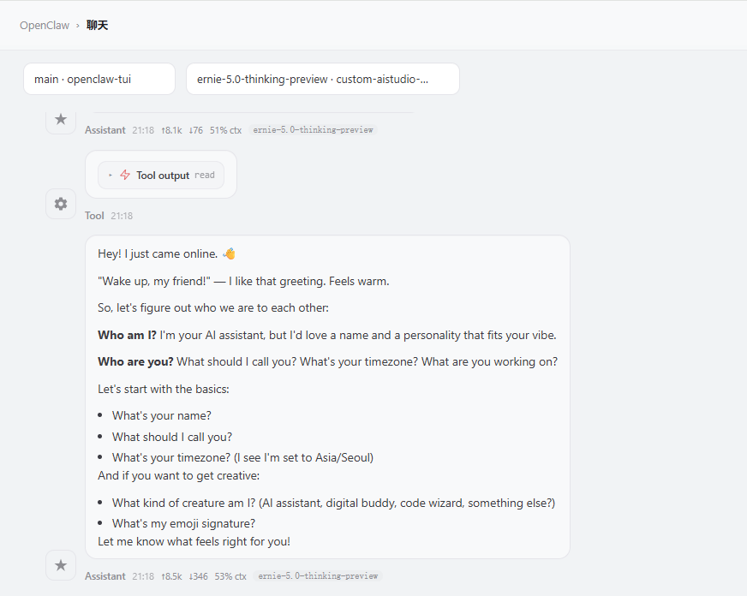Image resolution: width=747 pixels, height=596 pixels.
Task: Click 'Let me know what feels right' line
Action: [194, 542]
